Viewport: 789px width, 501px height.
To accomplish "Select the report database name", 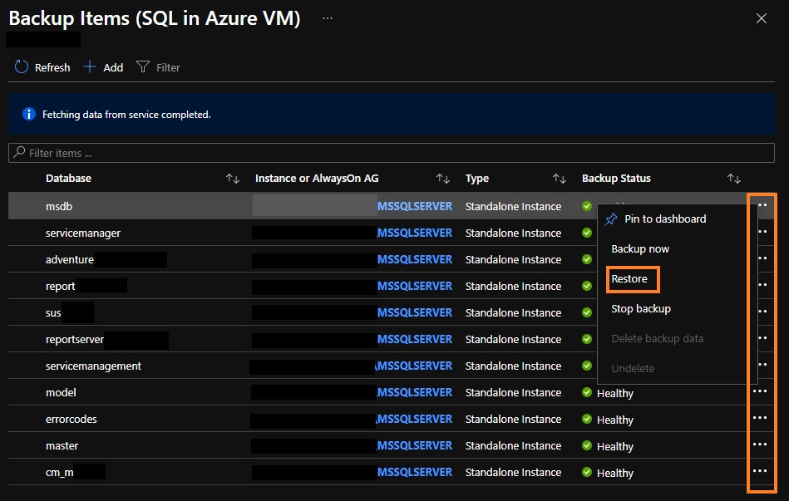I will (61, 286).
